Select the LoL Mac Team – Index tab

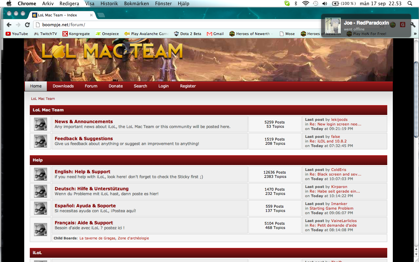62,15
